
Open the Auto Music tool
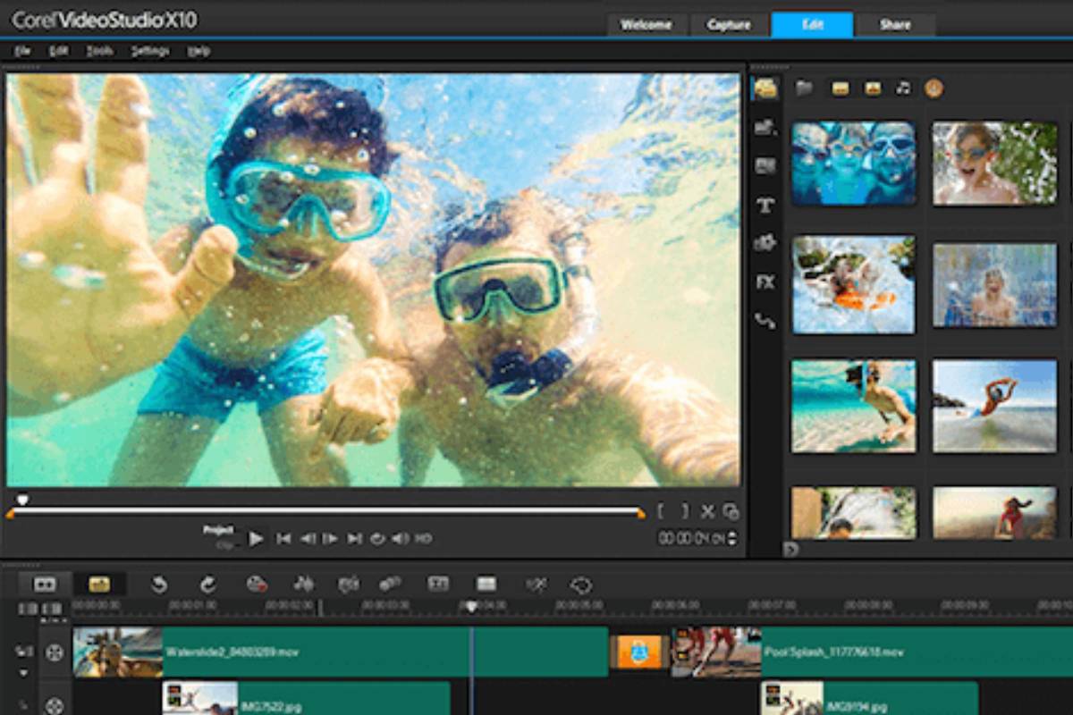348,585
